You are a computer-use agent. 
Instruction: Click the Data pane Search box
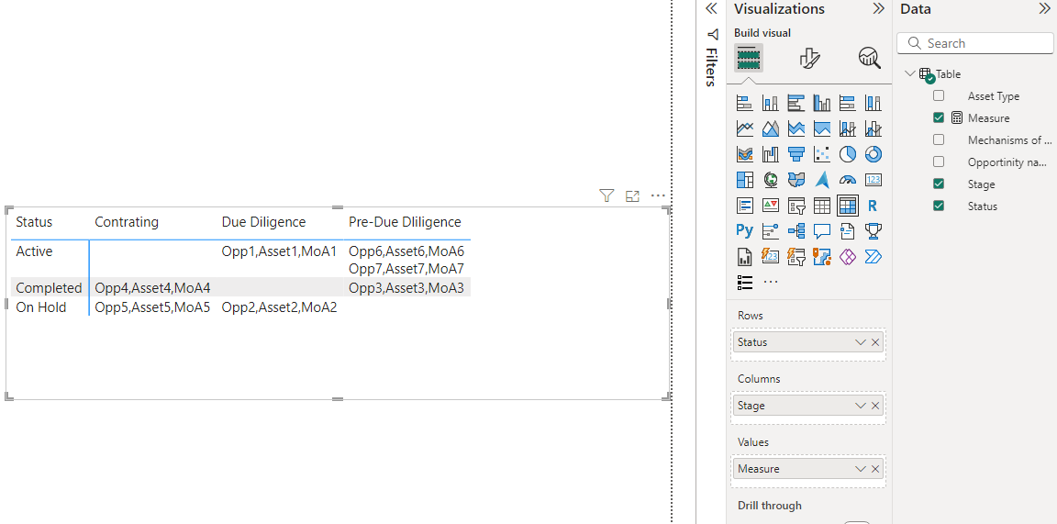(x=974, y=43)
